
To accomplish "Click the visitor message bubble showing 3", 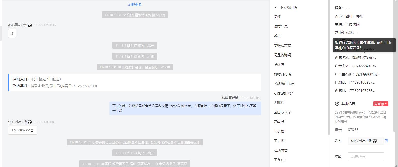I will click(x=12, y=33).
